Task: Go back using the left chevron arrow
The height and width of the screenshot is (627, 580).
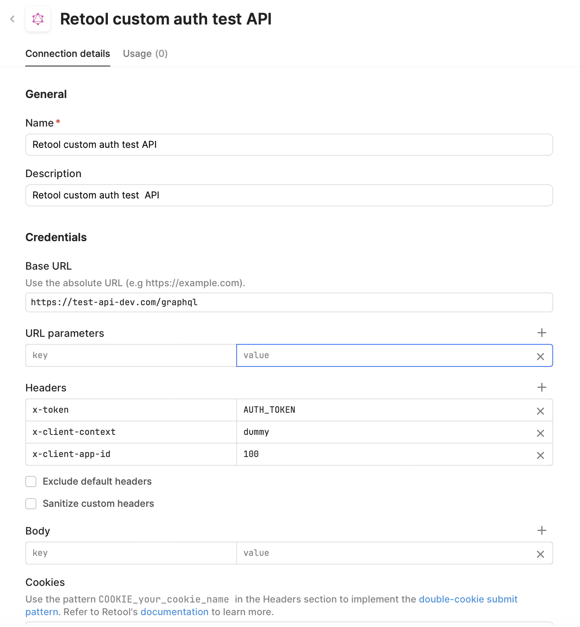Action: tap(13, 19)
